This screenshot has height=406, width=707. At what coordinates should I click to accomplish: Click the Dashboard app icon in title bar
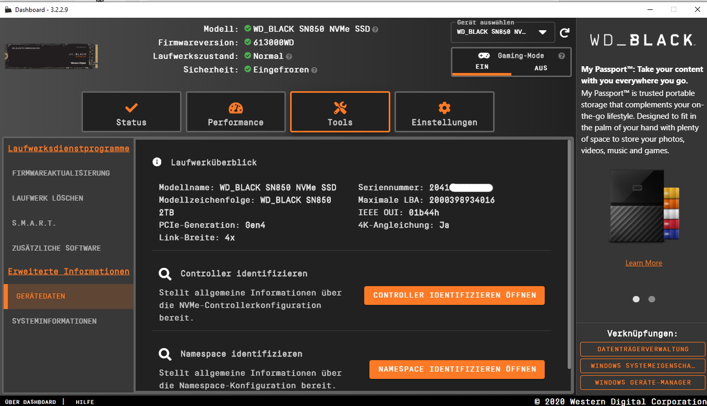pyautogui.click(x=8, y=9)
